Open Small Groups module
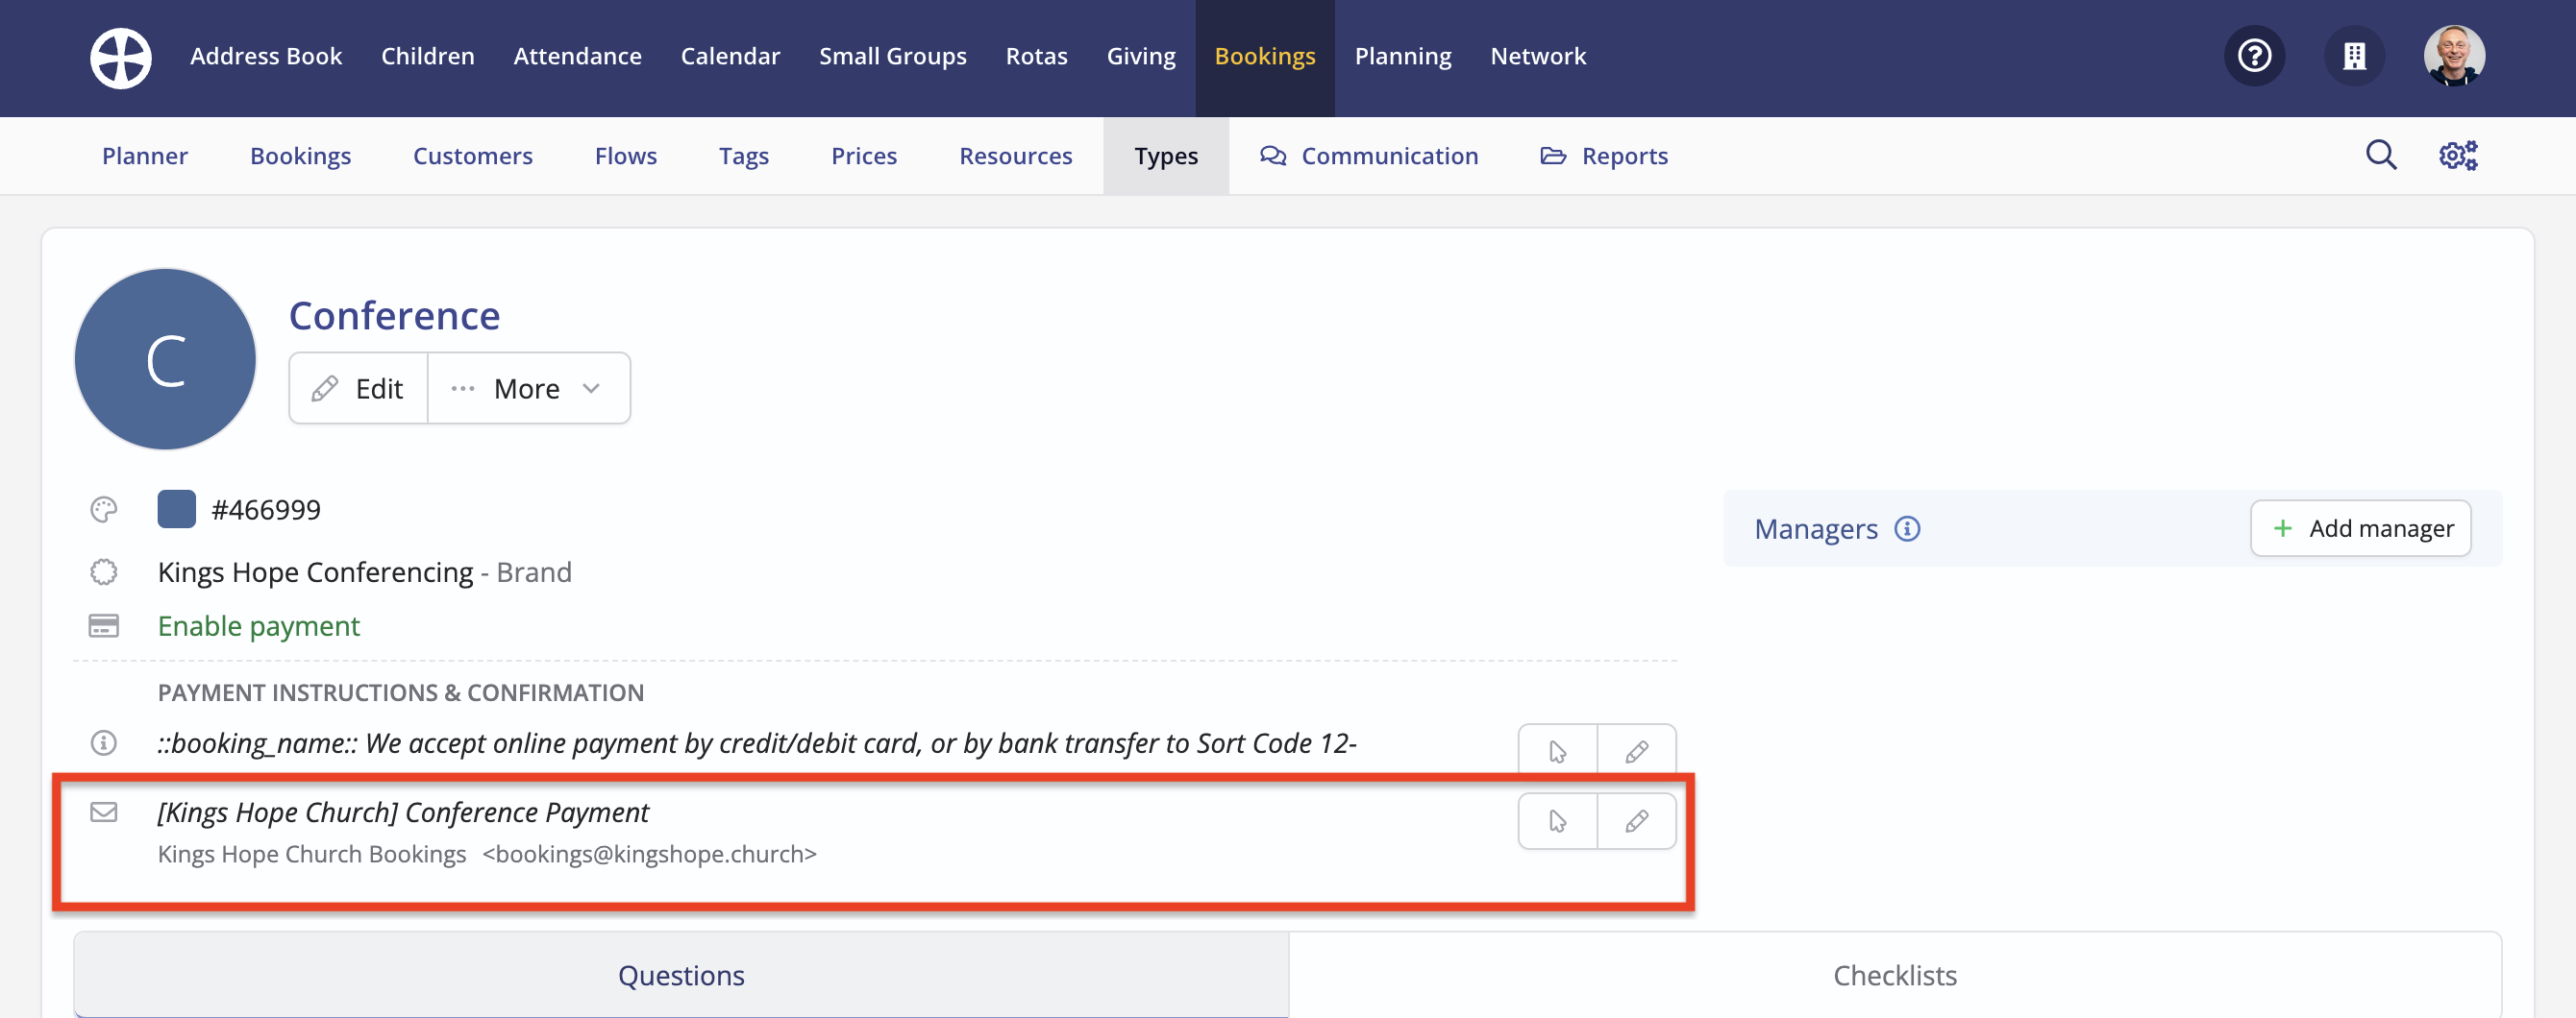Image resolution: width=2576 pixels, height=1018 pixels. (x=893, y=56)
